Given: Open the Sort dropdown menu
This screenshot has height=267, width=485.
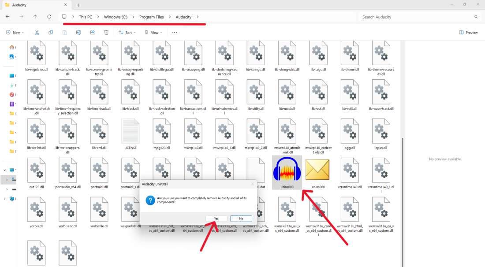Looking at the screenshot, I should tap(127, 33).
